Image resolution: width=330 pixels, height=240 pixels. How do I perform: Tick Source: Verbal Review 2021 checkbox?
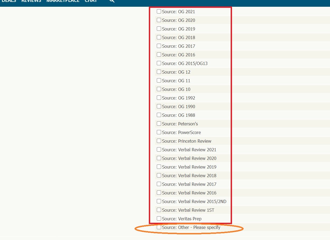159,149
